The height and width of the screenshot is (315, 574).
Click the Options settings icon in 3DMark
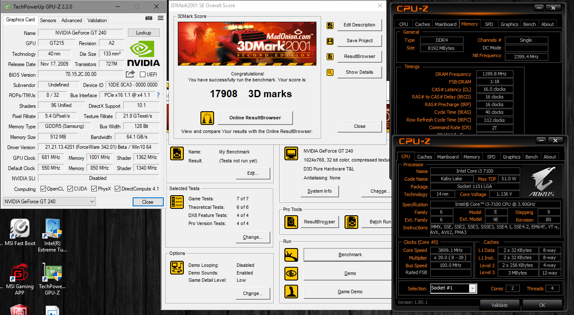(x=177, y=268)
